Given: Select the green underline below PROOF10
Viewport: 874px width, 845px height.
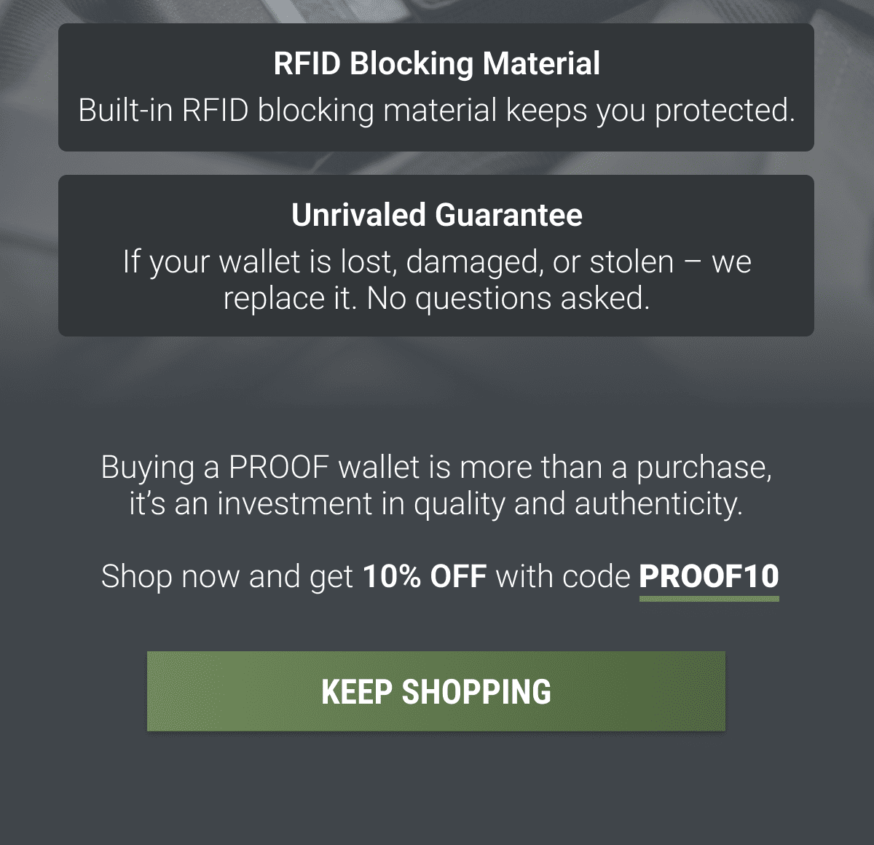Looking at the screenshot, I should pos(710,599).
